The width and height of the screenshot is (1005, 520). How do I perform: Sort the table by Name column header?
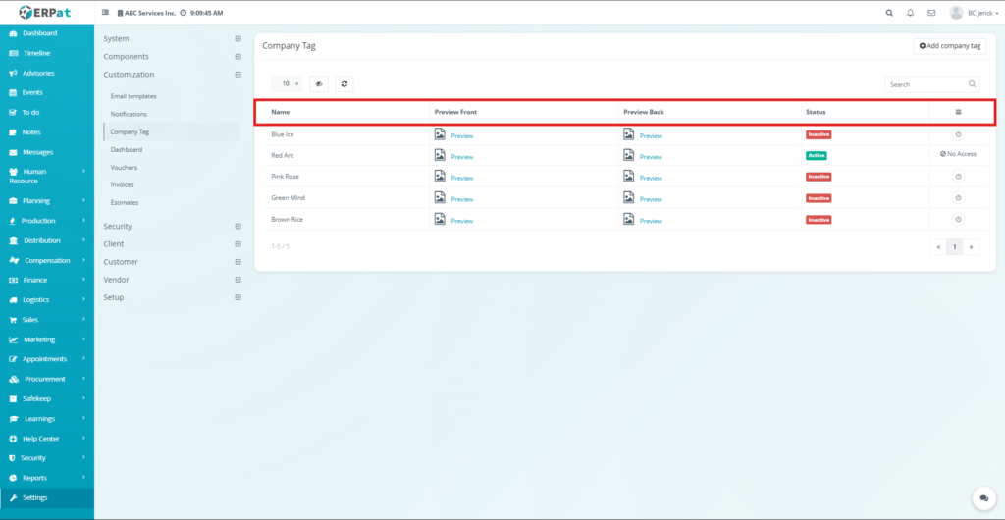coord(281,112)
